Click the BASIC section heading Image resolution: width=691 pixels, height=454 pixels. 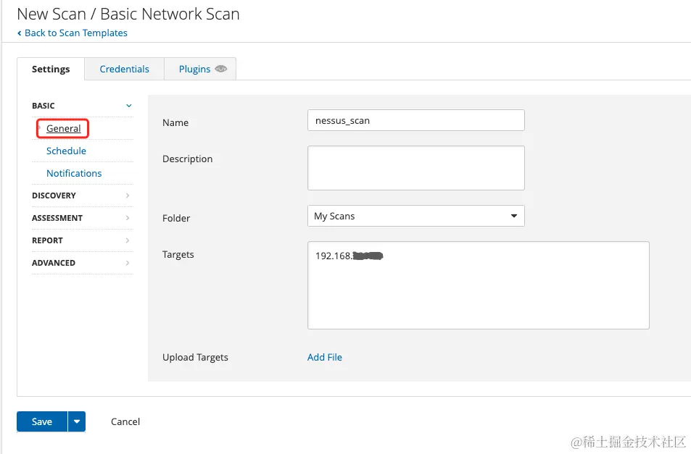pyautogui.click(x=44, y=106)
